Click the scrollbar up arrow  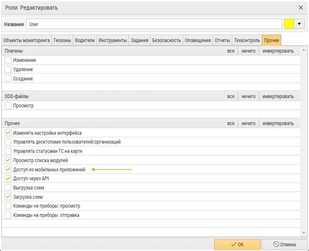[x=304, y=50]
